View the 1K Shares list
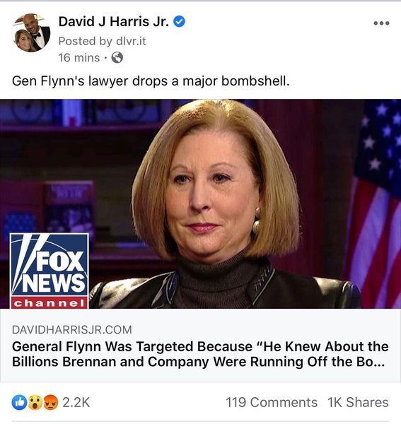This screenshot has width=401, height=424. [358, 402]
